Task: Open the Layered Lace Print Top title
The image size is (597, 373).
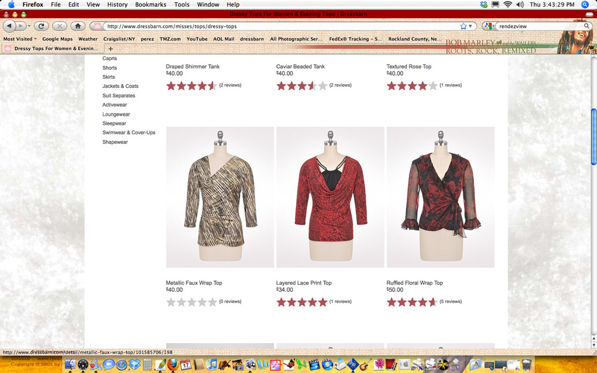Action: (304, 283)
